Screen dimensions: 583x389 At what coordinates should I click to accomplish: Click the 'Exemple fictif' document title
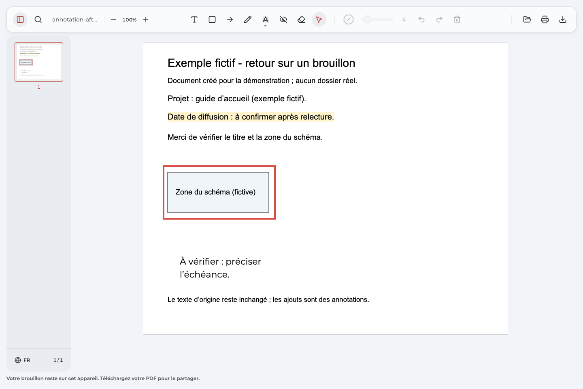(262, 63)
